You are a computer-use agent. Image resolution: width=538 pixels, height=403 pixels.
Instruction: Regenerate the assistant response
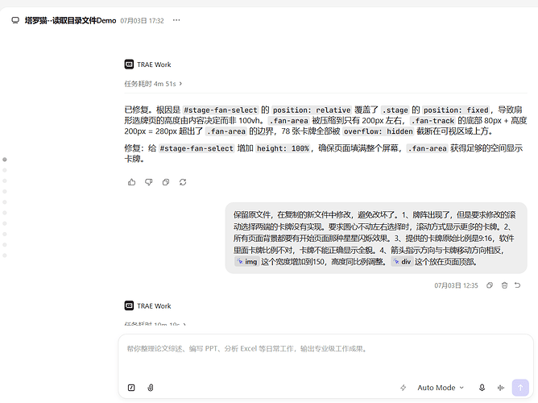pos(183,182)
